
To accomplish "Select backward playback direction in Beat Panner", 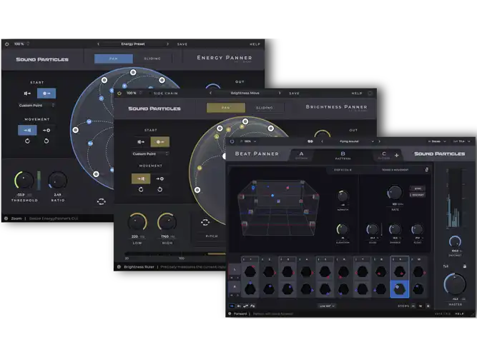I will [x=239, y=306].
